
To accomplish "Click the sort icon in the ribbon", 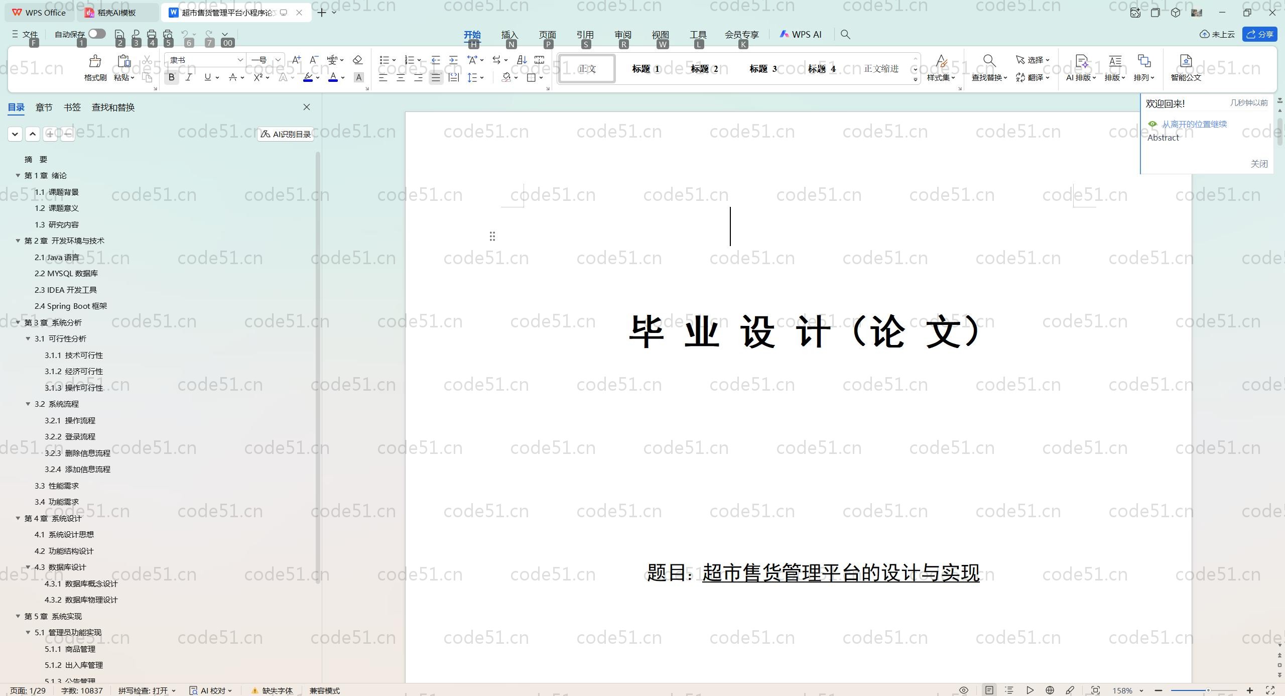I will tap(522, 60).
